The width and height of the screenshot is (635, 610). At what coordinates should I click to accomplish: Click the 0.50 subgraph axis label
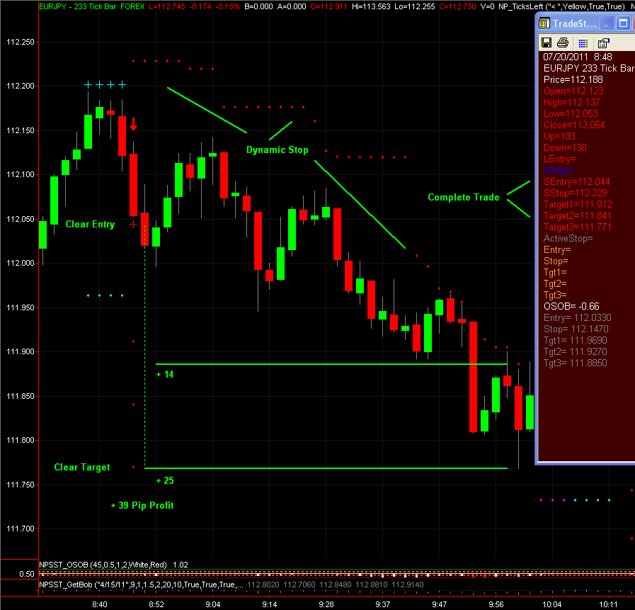(x=27, y=574)
